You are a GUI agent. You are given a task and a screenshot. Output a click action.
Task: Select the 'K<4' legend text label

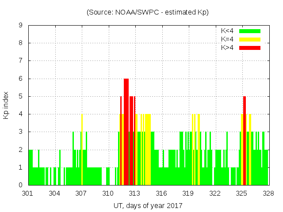pos(227,31)
